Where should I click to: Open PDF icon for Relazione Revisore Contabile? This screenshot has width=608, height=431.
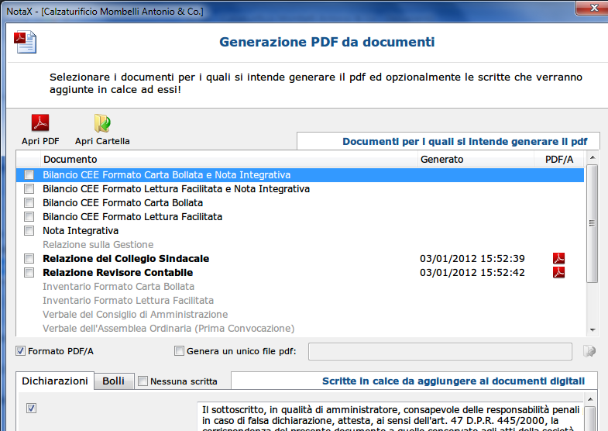(558, 272)
